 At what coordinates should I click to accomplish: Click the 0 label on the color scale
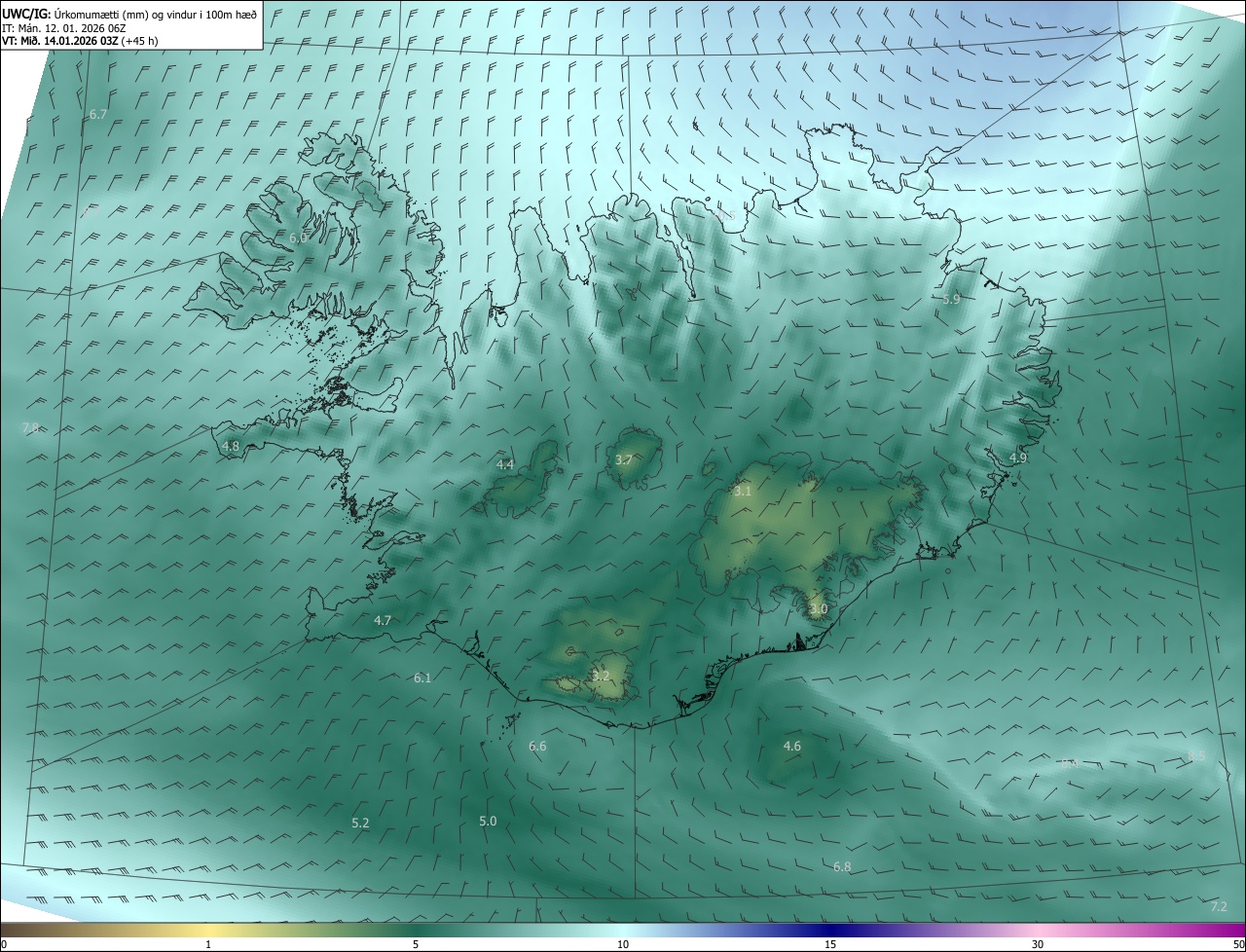click(4, 944)
